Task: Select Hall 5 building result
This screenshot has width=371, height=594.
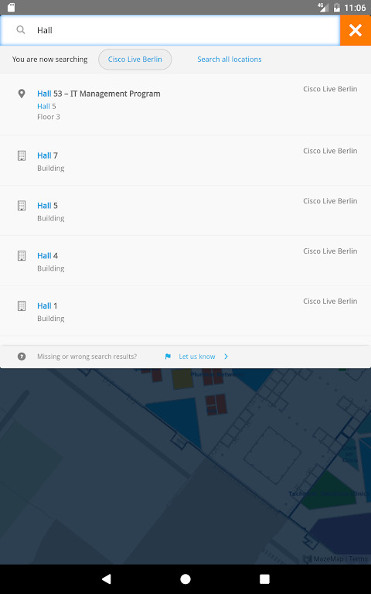Action: (x=185, y=210)
